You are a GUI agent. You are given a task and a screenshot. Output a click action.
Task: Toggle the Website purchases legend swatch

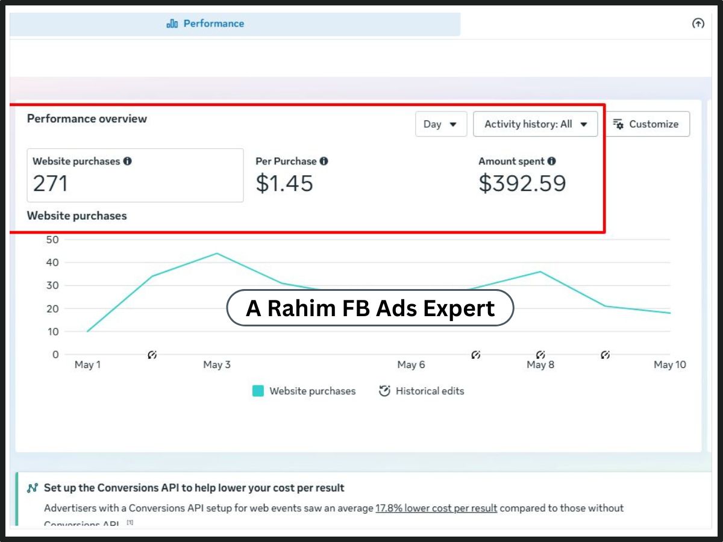coord(258,391)
